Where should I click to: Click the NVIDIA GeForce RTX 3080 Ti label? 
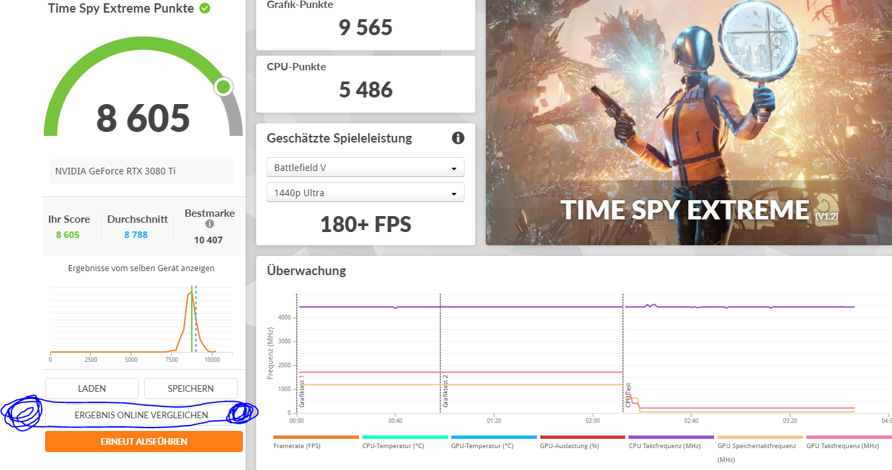(115, 171)
